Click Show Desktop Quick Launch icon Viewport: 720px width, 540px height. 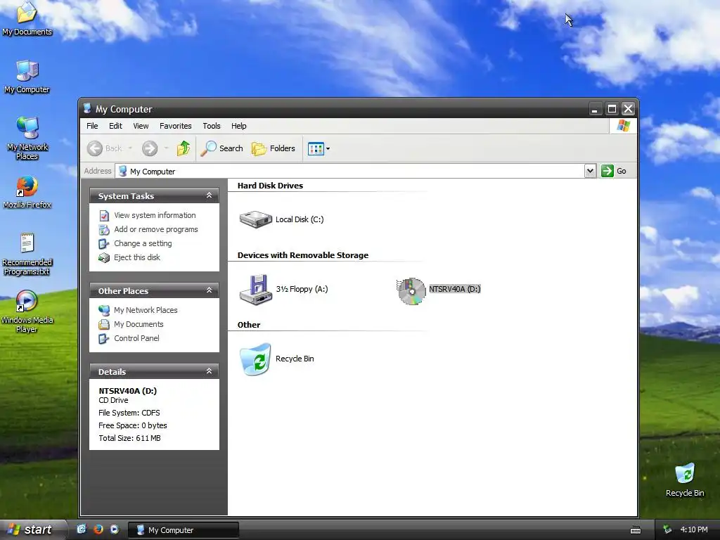coord(82,529)
